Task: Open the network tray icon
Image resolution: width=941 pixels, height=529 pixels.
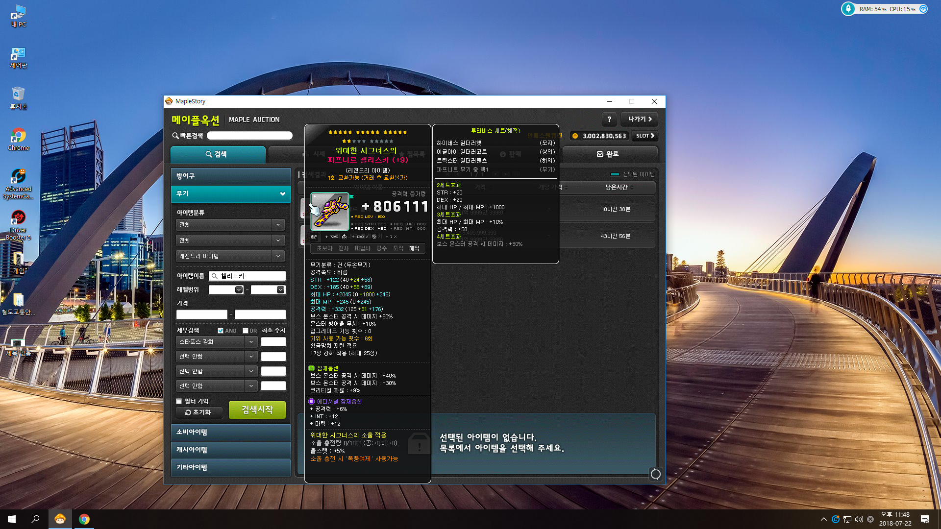Action: point(847,519)
